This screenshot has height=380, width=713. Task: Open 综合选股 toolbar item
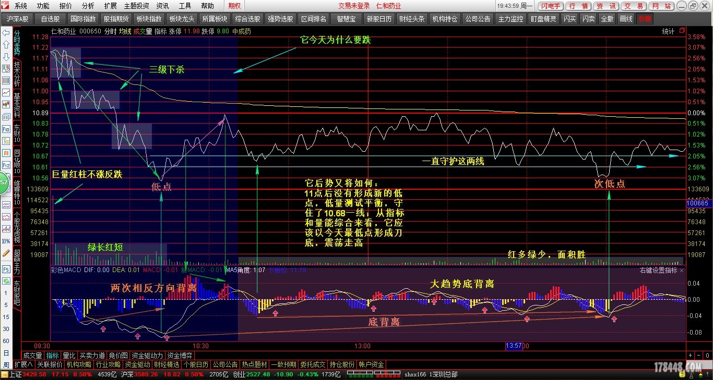[x=247, y=18]
